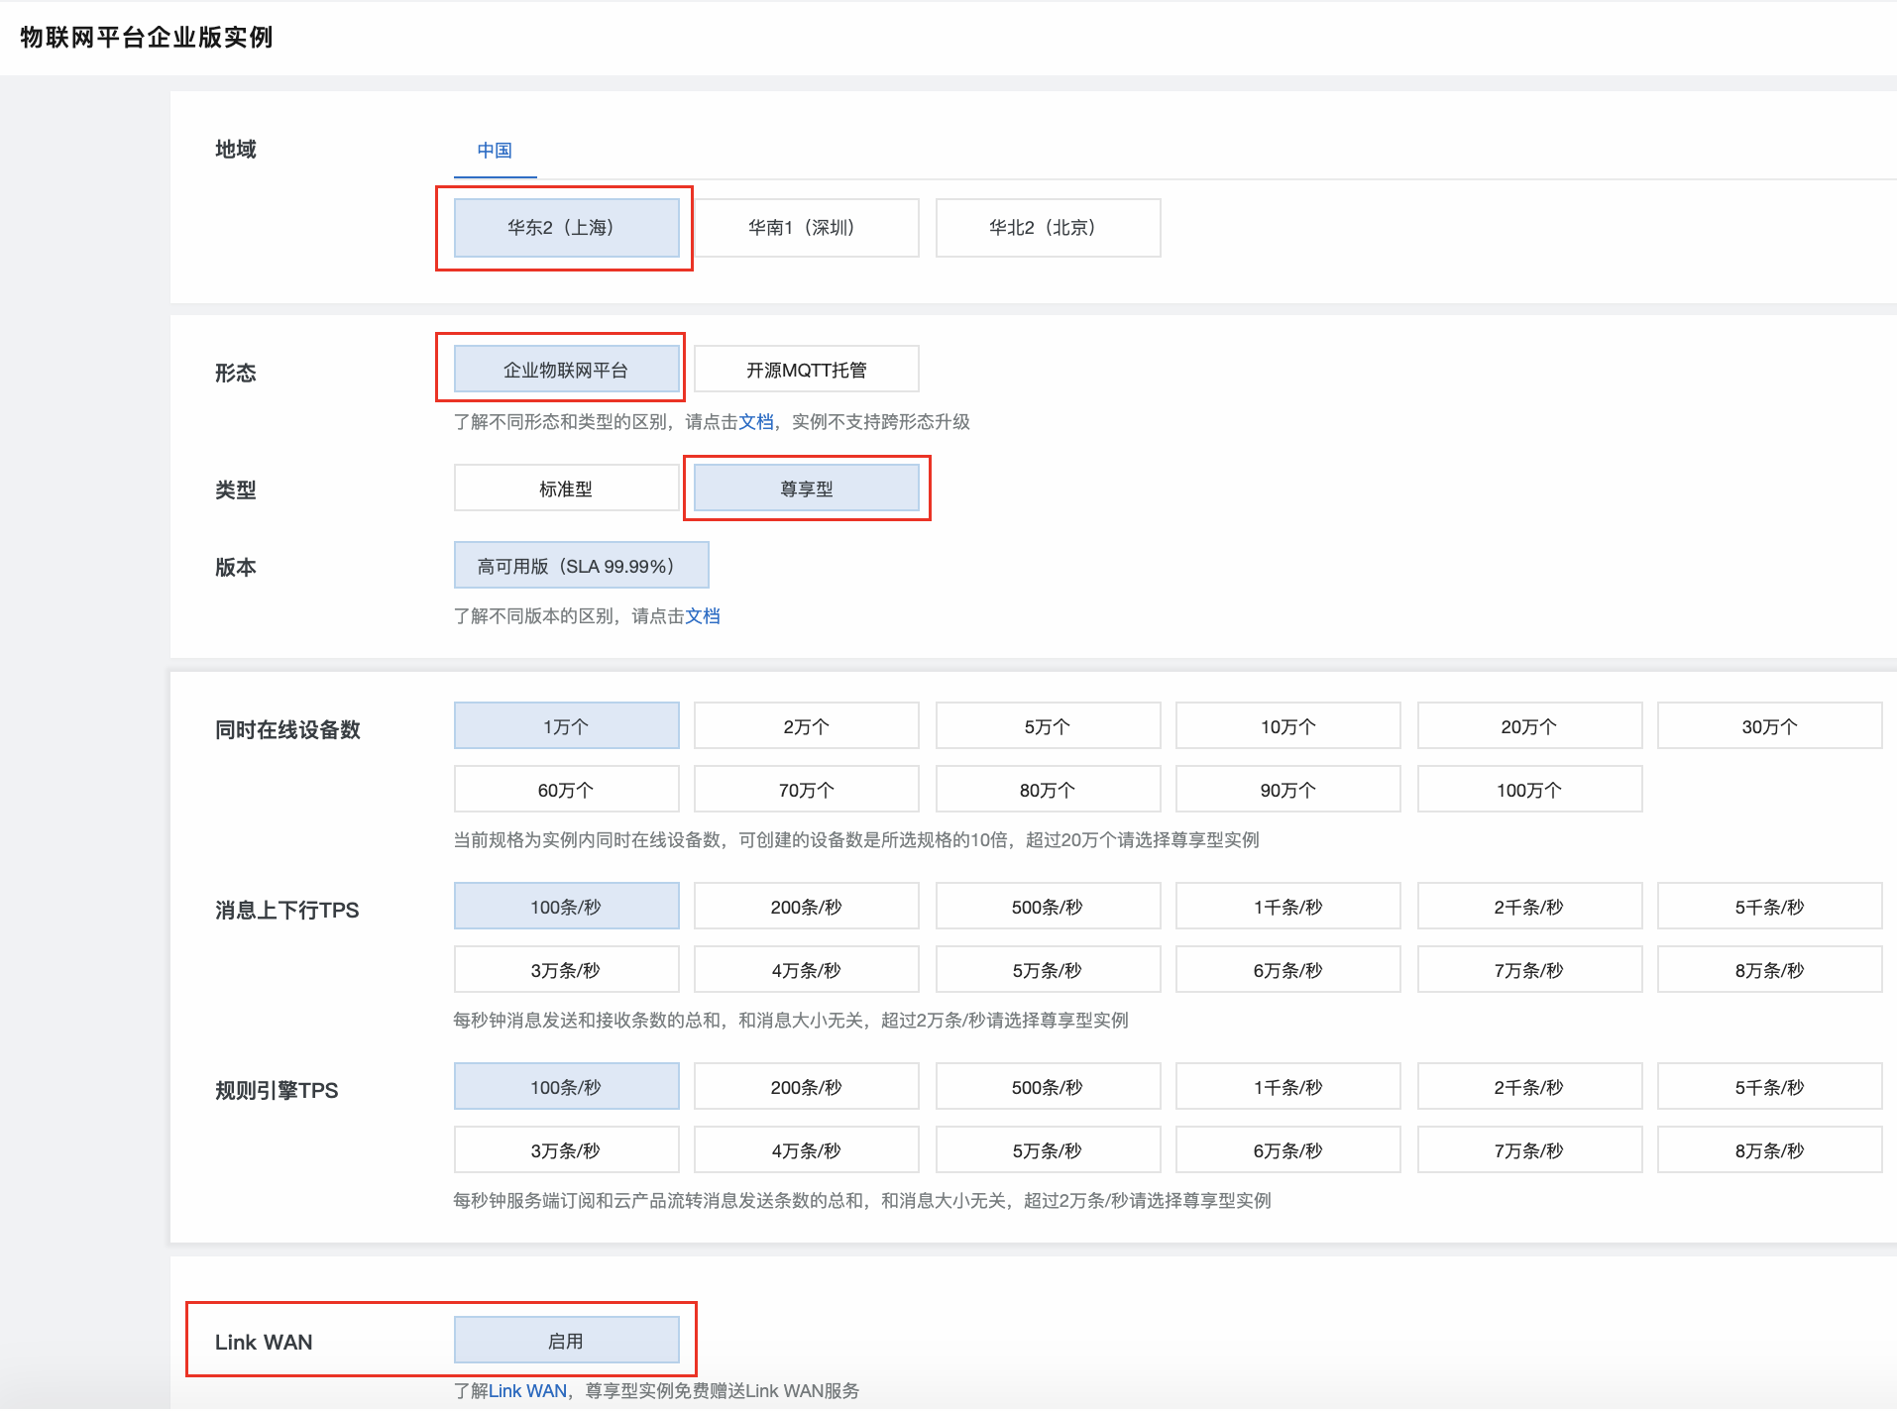Screen dimensions: 1897x1411
Task: Select 高可用版（SLA 99.99%）version
Action: (581, 566)
